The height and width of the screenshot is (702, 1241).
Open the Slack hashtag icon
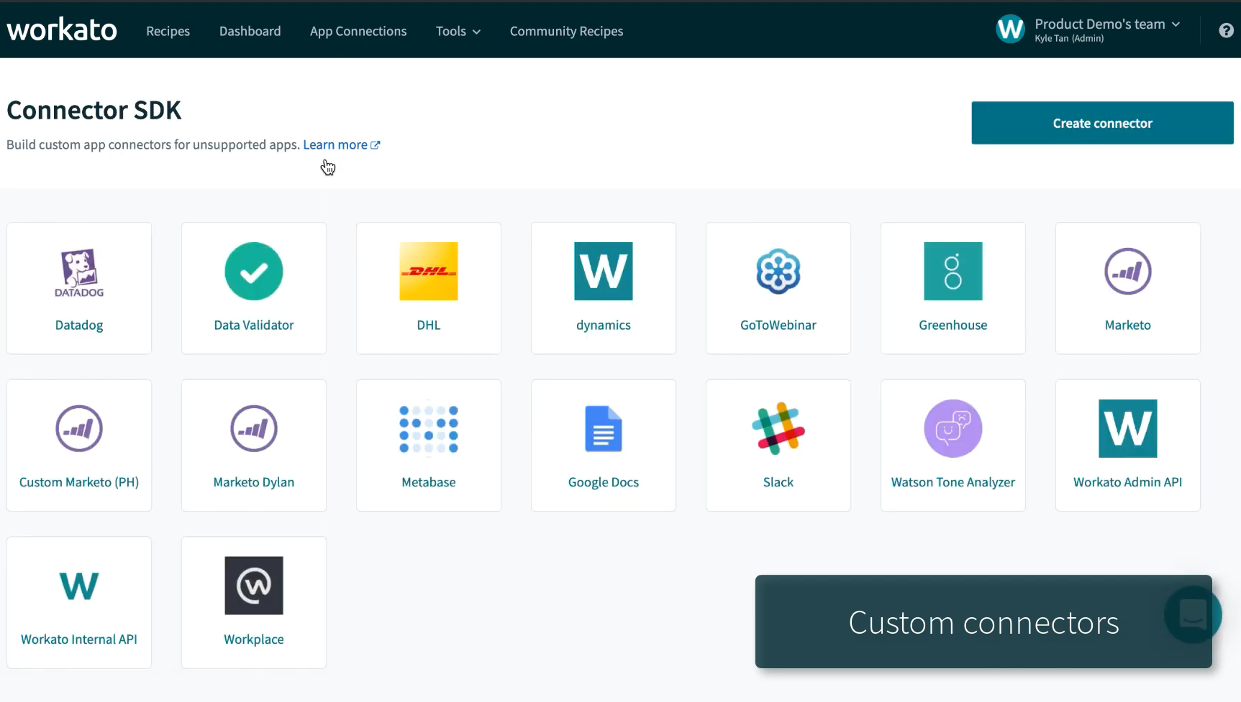tap(778, 428)
